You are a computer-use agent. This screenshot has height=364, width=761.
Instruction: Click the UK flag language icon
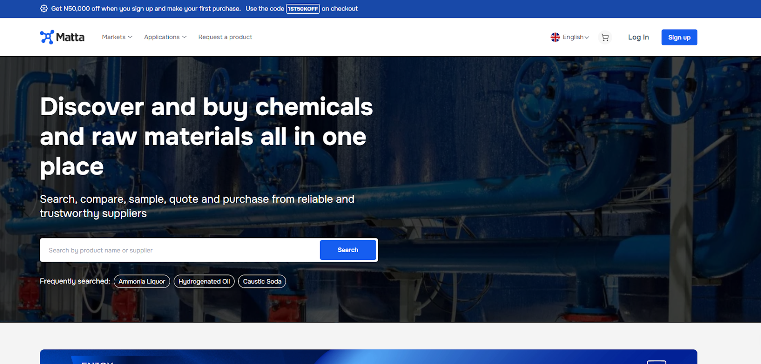click(555, 37)
